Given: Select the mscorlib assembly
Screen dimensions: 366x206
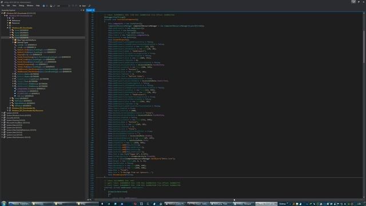Looking at the screenshot, I should tap(13, 118).
